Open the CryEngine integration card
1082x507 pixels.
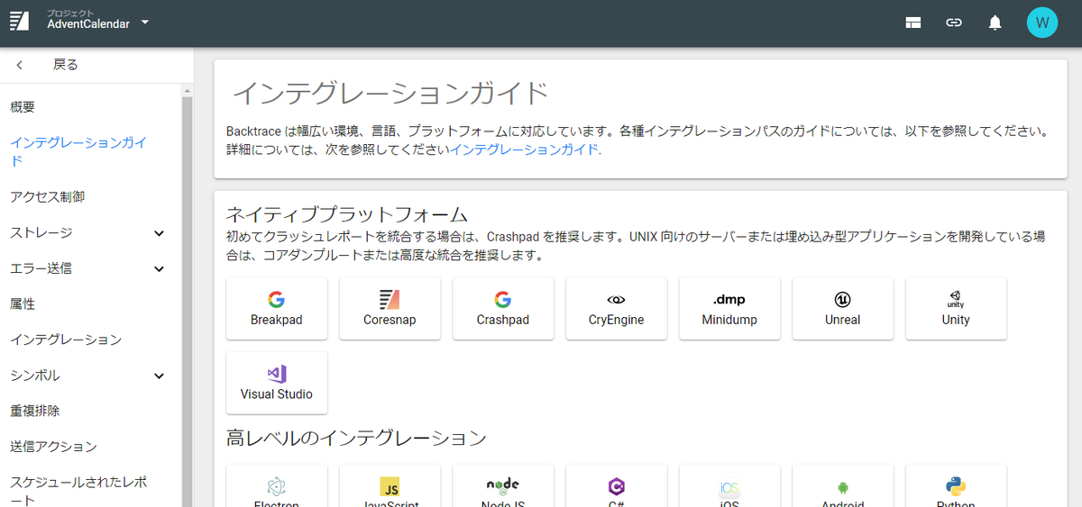(617, 309)
